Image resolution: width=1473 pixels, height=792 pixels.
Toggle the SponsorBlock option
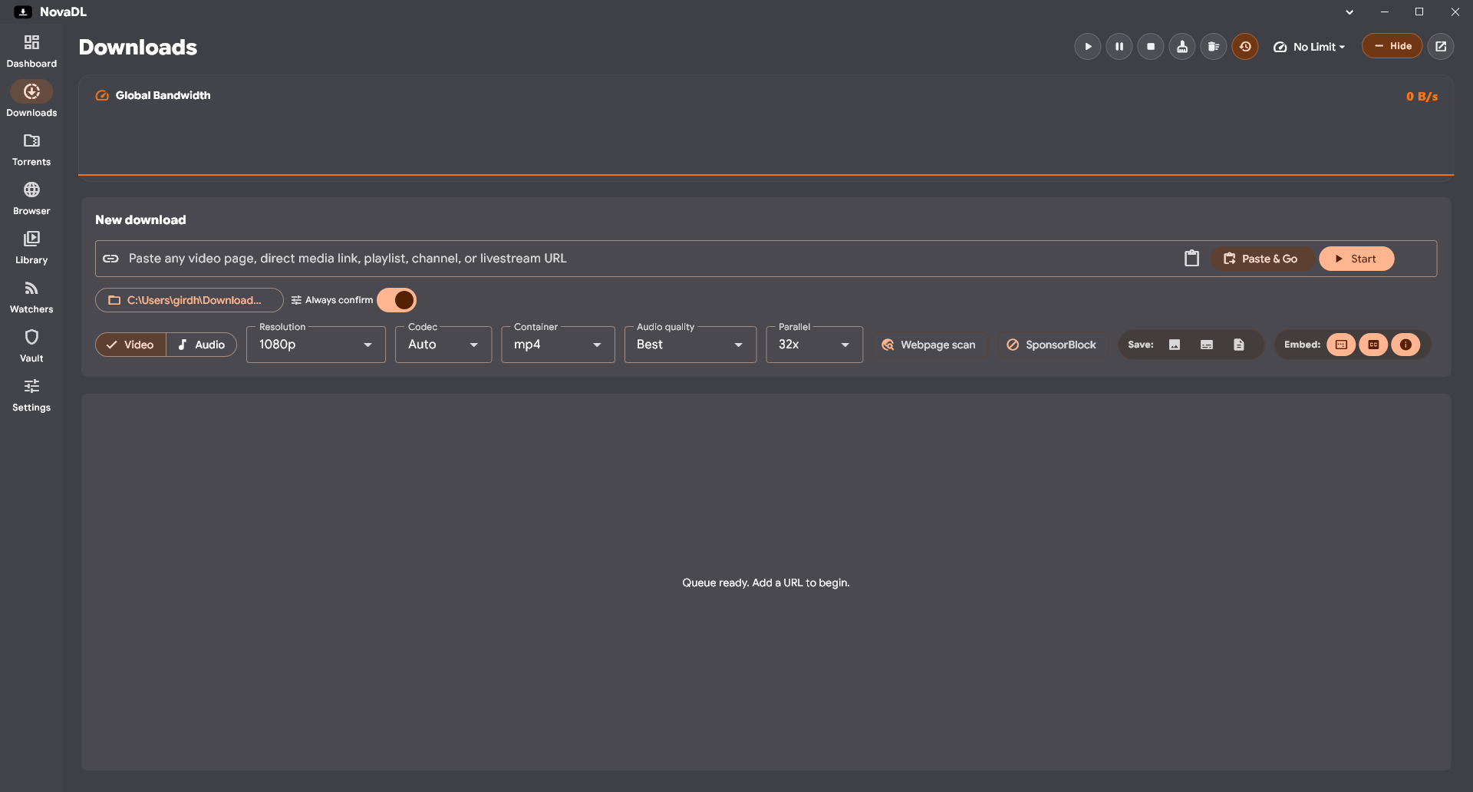[x=1051, y=345]
